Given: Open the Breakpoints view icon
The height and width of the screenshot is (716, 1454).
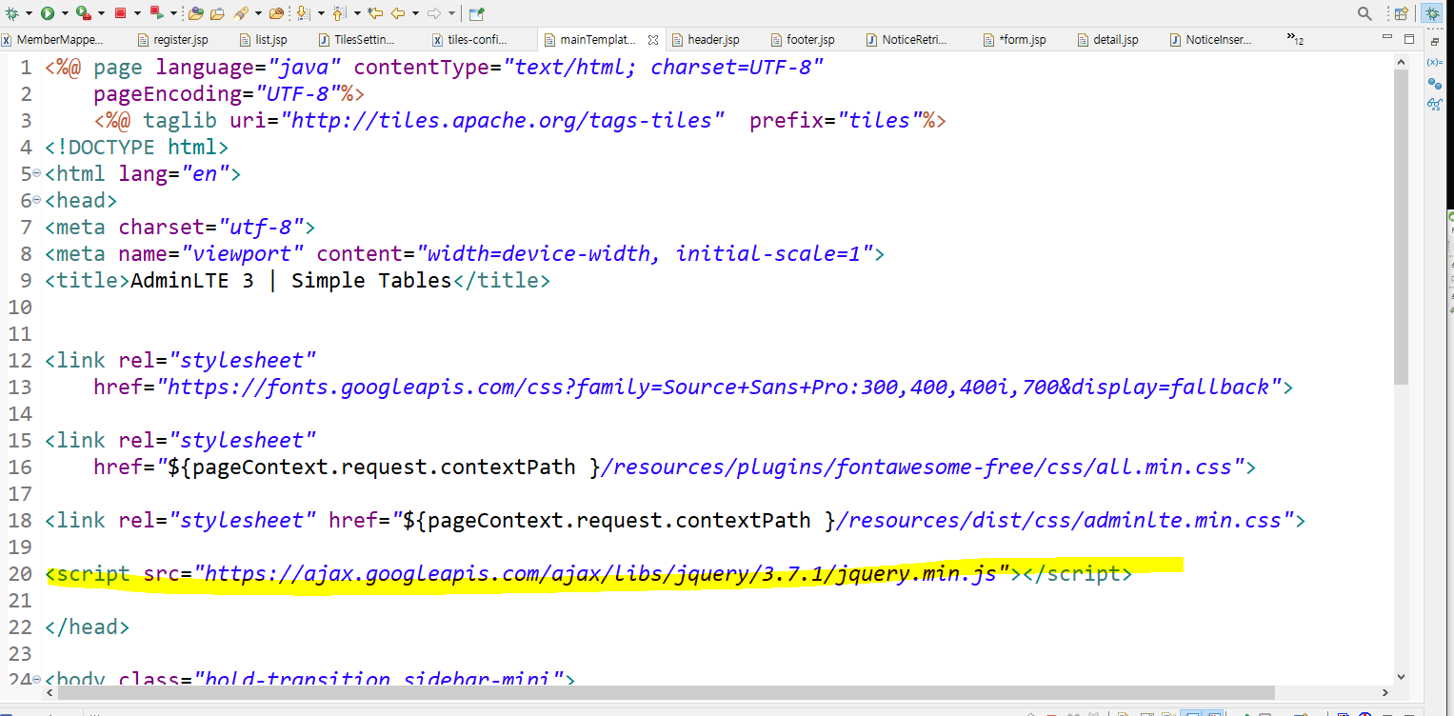Looking at the screenshot, I should (x=1434, y=84).
